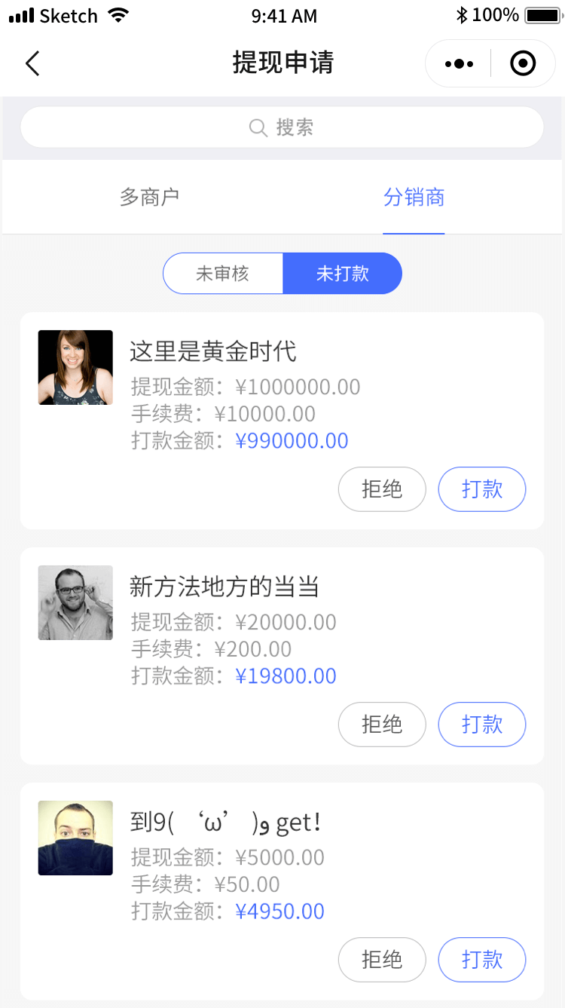Switch to the 分销商 tab
Viewport: 565px width, 1008px height.
[x=414, y=198]
